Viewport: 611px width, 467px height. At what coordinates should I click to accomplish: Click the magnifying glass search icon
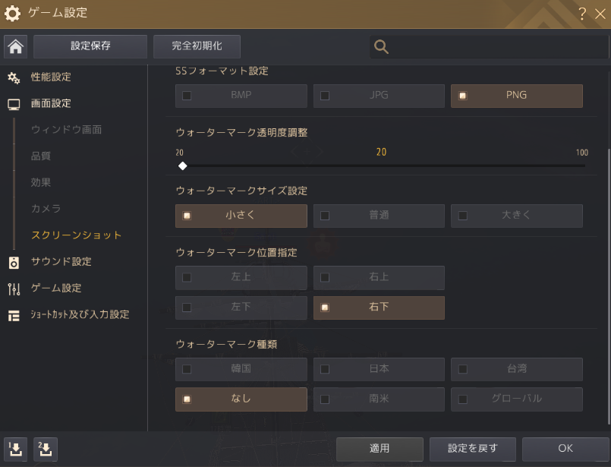[382, 47]
